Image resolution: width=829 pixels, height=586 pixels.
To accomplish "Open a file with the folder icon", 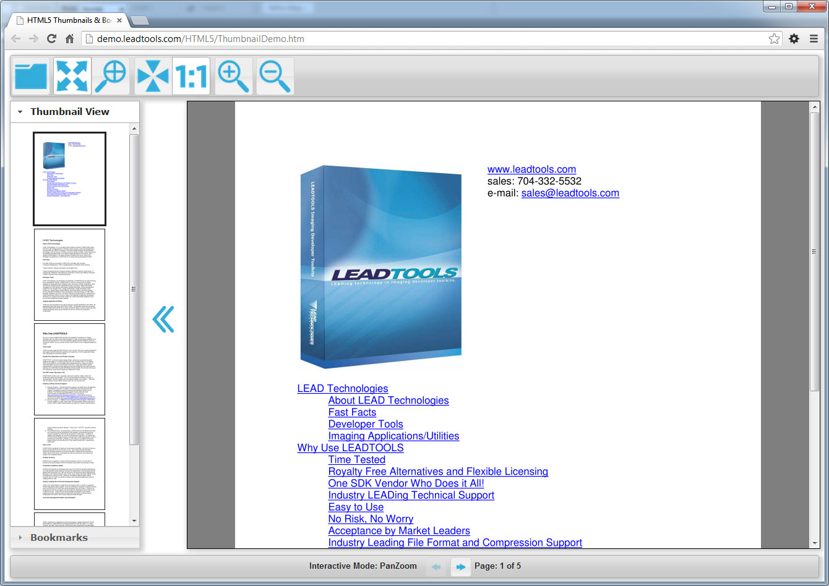I will point(32,76).
